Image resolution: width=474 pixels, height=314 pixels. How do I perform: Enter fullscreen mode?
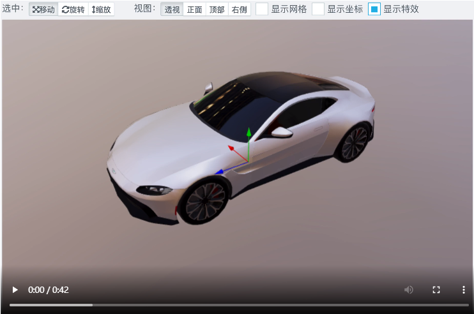click(x=436, y=290)
